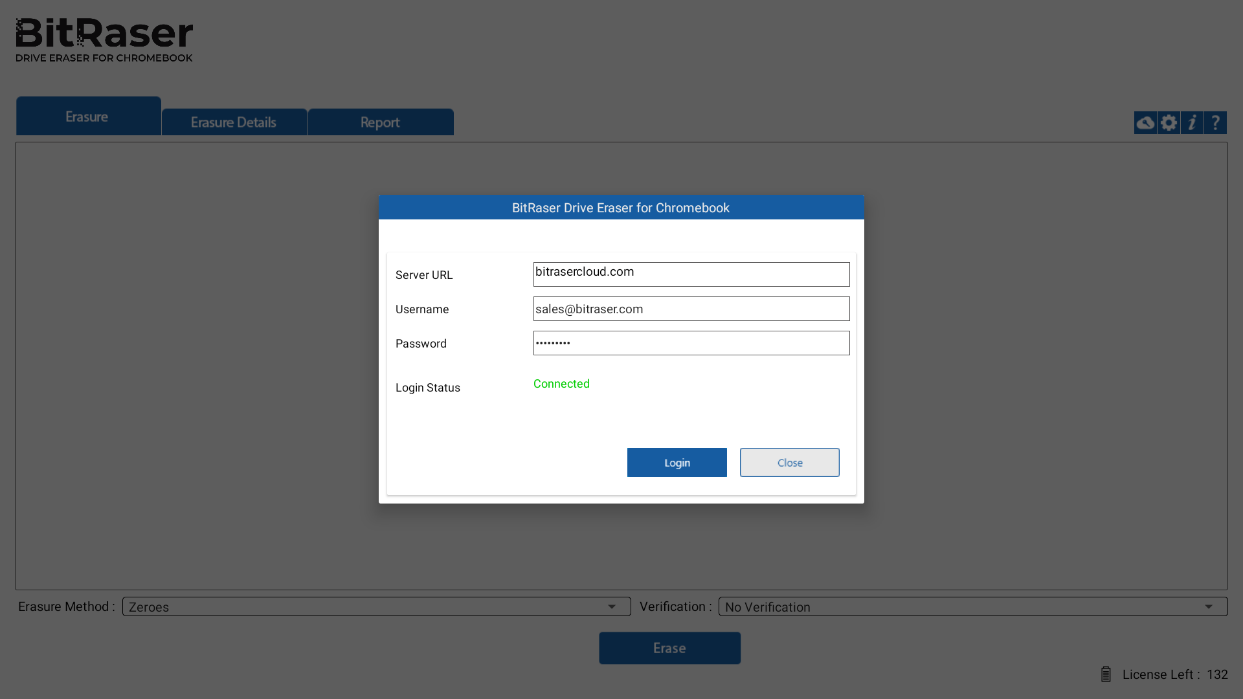Viewport: 1243px width, 699px height.
Task: Open settings via the gear icon
Action: pyautogui.click(x=1169, y=122)
